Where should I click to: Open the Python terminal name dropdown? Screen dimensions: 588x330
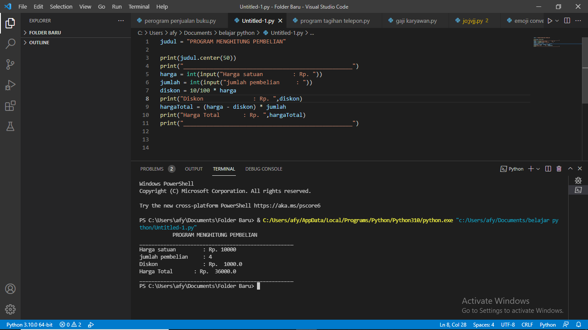click(512, 169)
